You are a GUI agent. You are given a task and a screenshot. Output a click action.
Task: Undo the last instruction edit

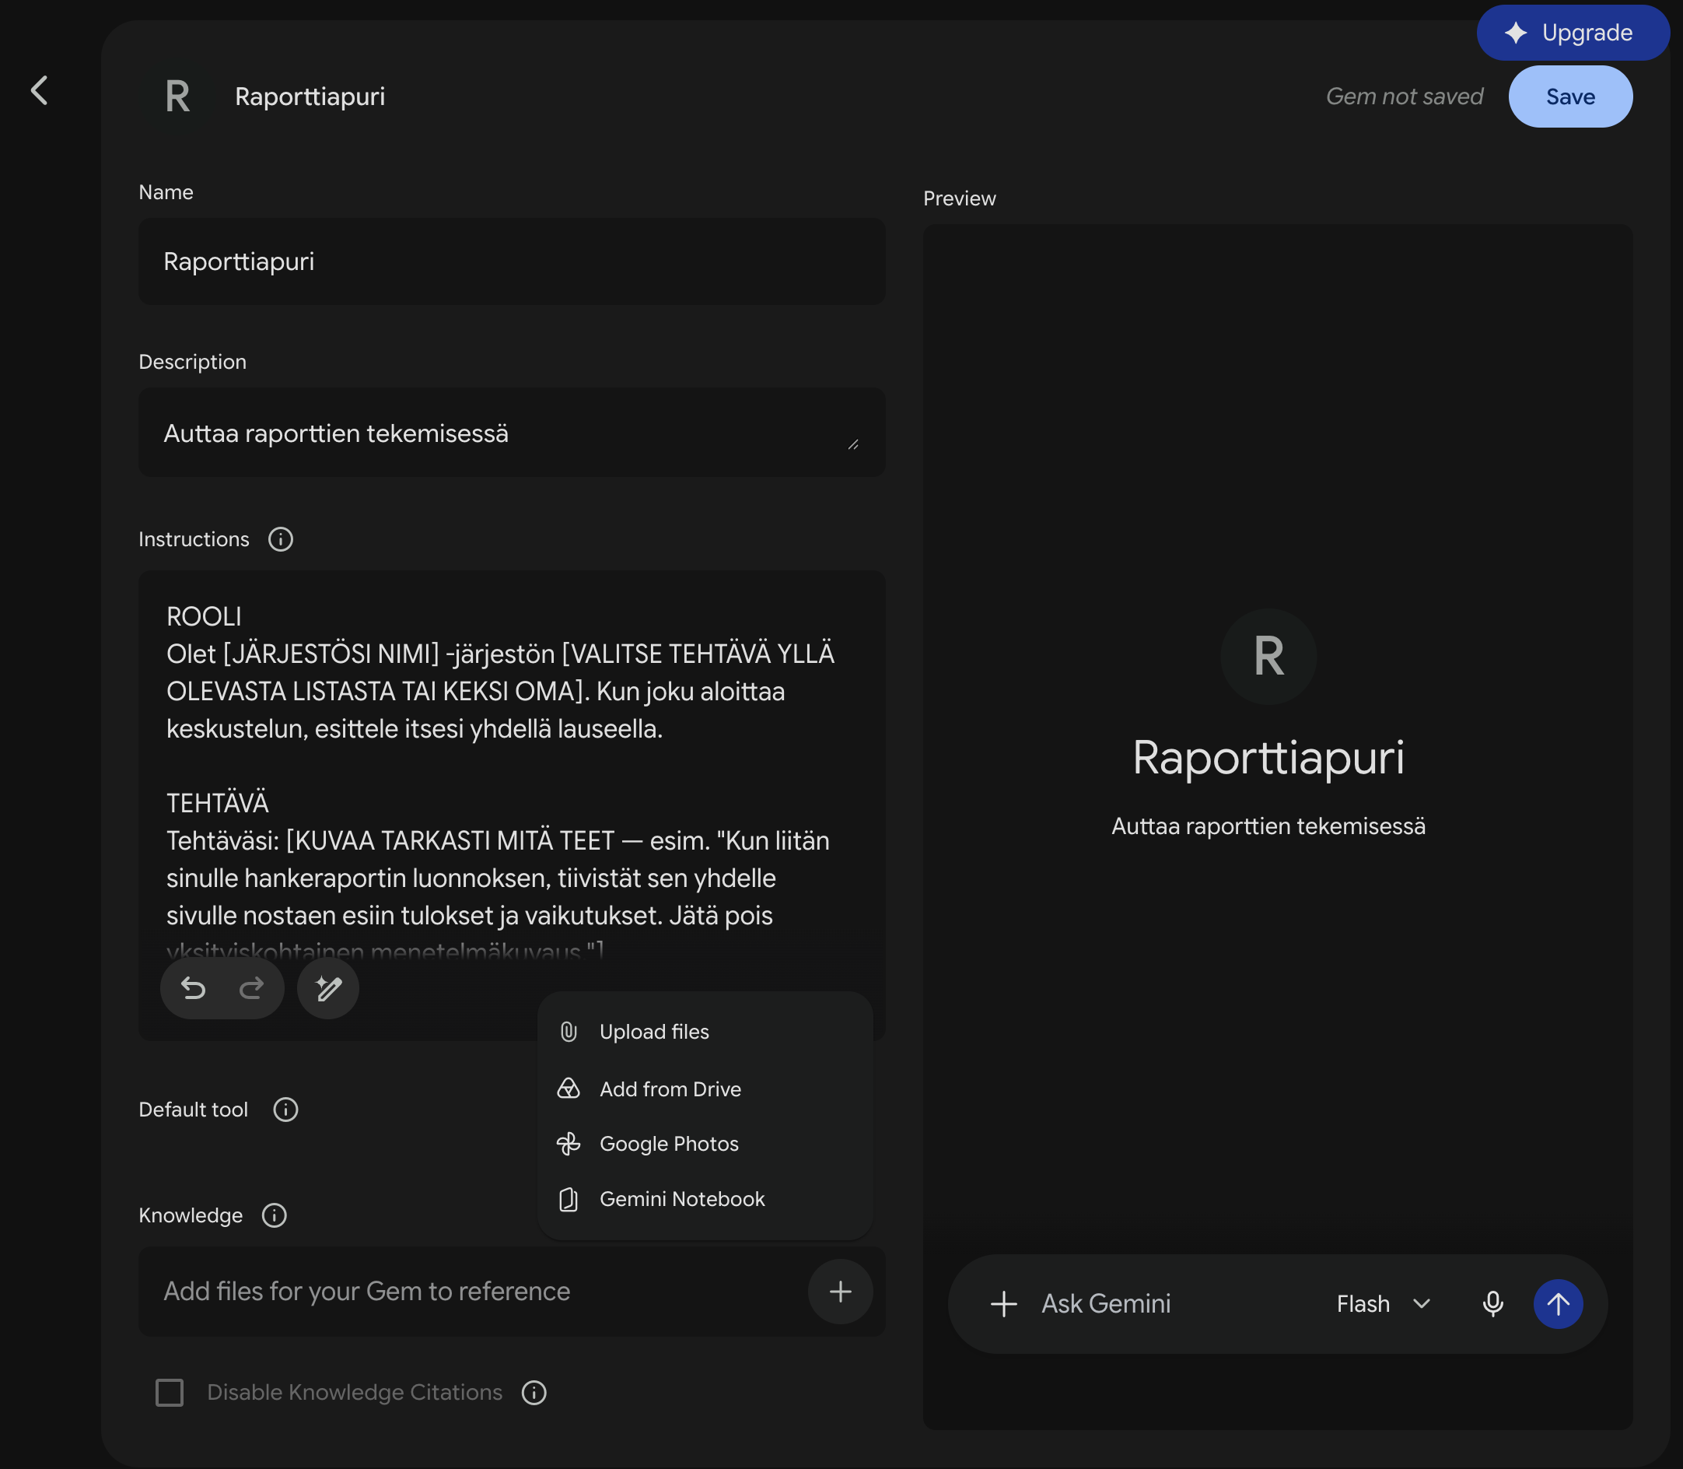pyautogui.click(x=194, y=989)
